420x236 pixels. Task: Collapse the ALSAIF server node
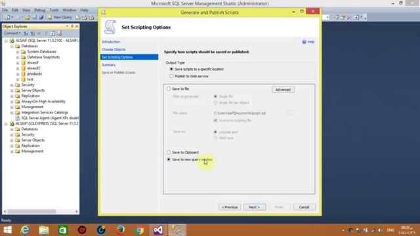(6, 41)
